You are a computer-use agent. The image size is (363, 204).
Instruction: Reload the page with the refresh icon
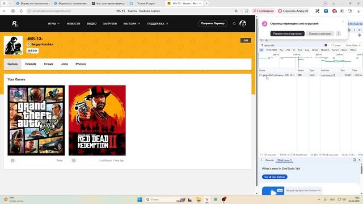point(21,11)
